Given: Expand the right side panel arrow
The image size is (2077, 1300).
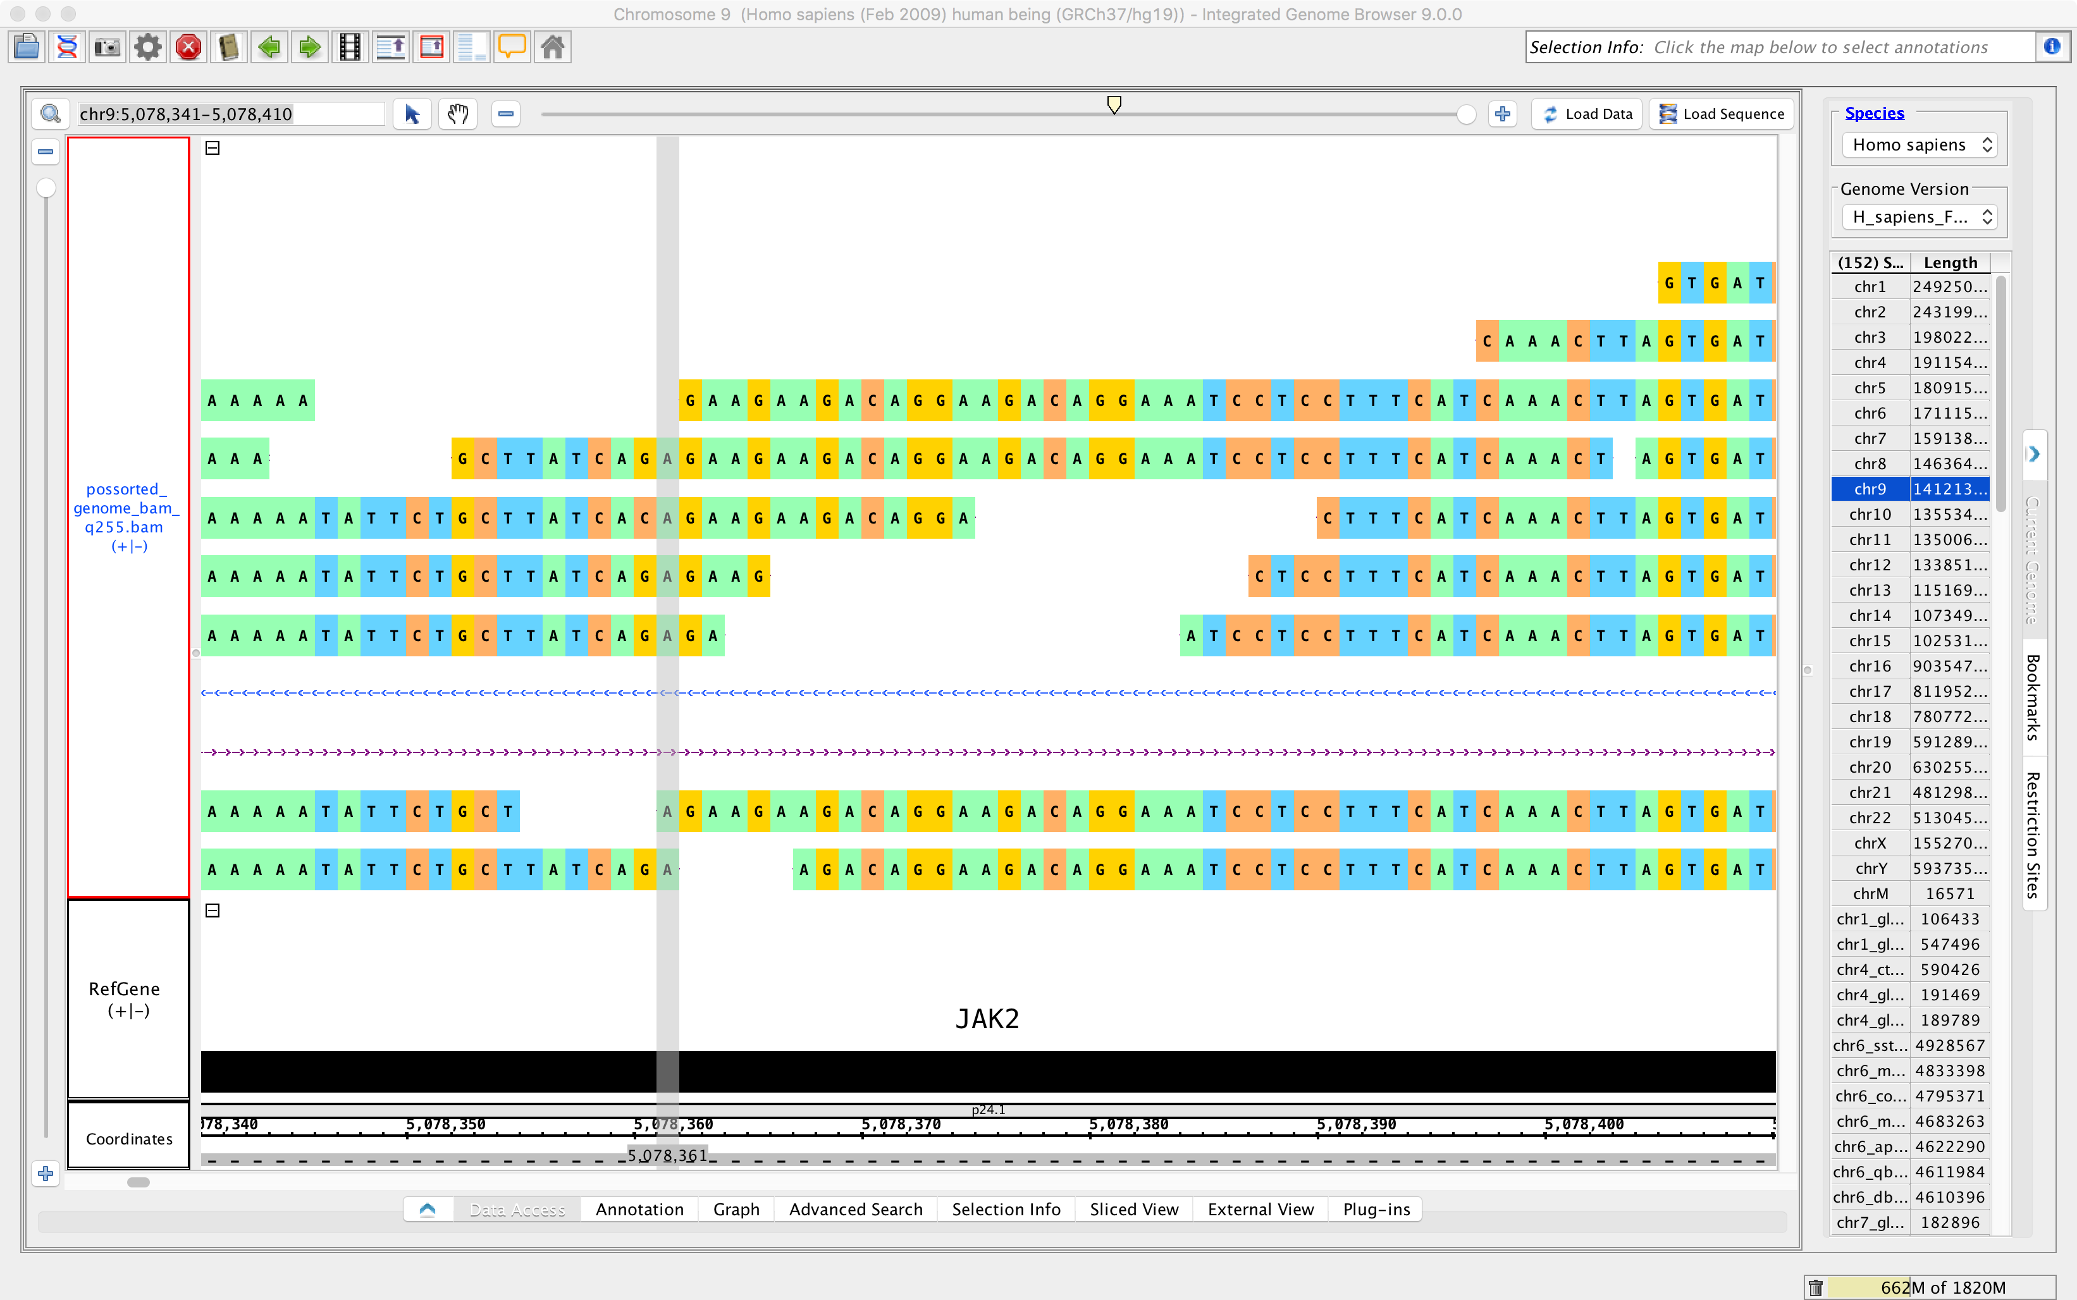Looking at the screenshot, I should pos(2034,453).
